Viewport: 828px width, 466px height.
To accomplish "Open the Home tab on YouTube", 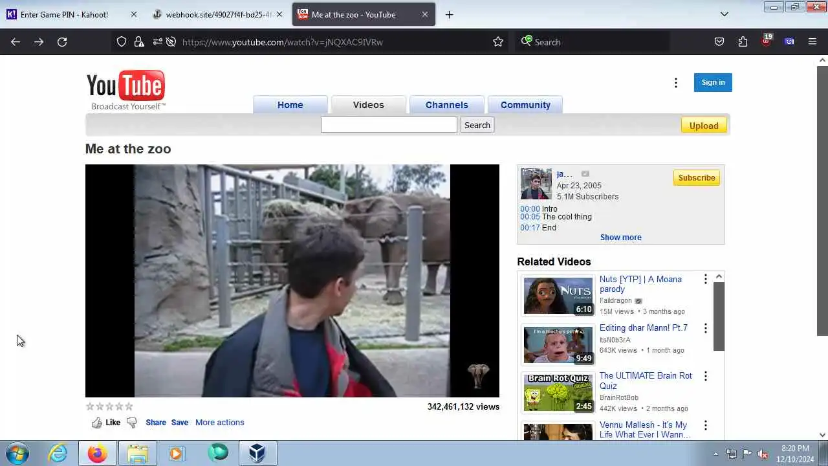I will click(x=290, y=105).
